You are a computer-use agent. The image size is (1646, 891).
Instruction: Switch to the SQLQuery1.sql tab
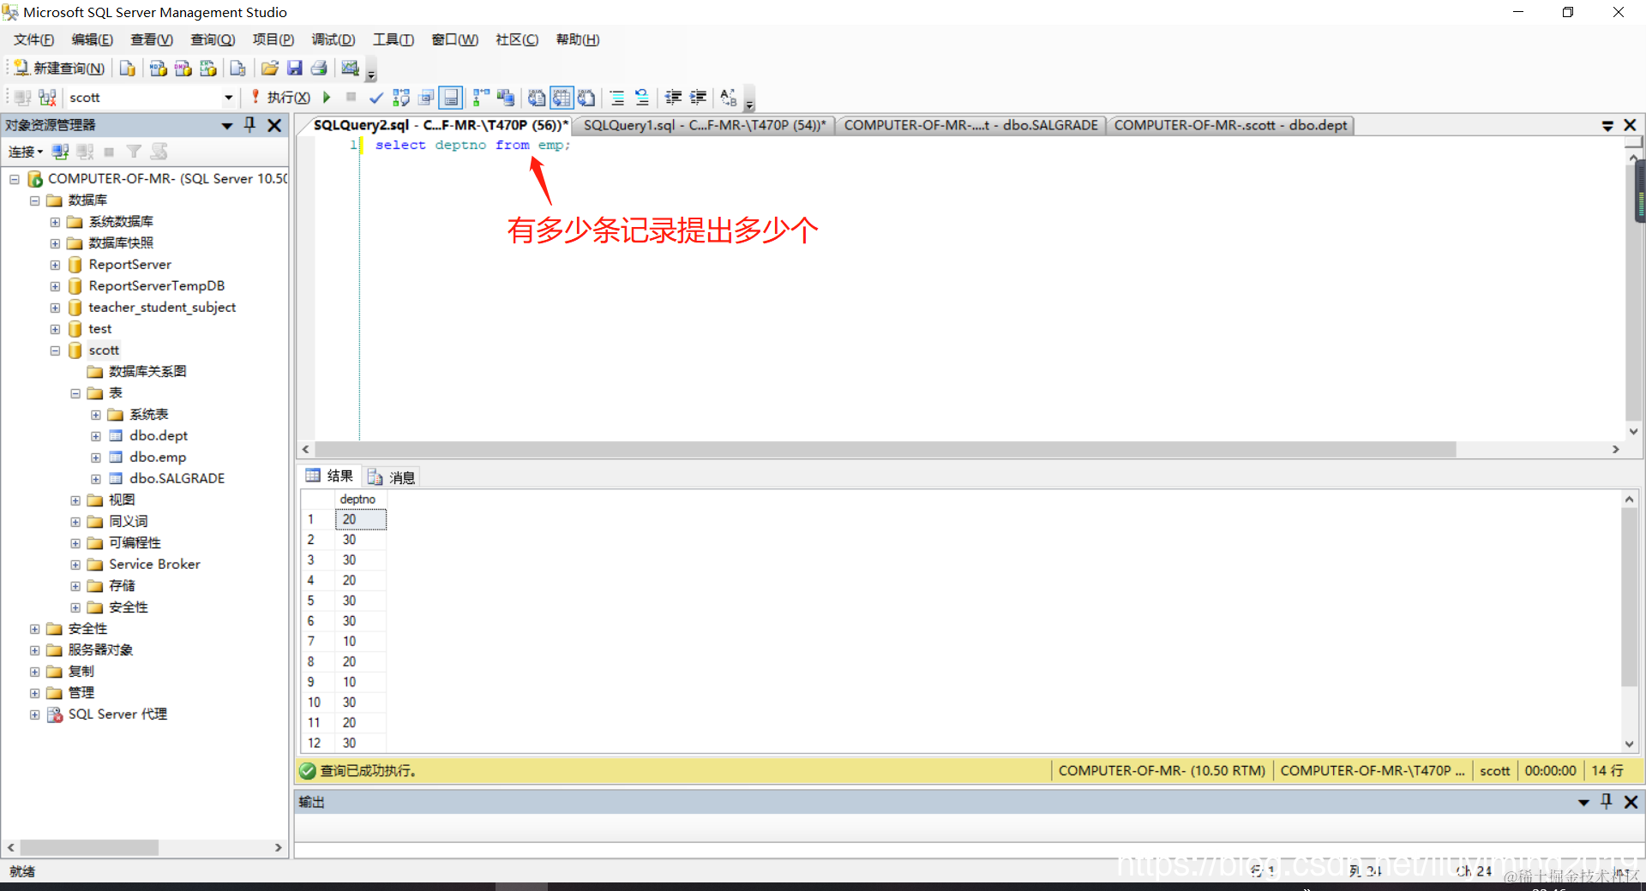(705, 125)
